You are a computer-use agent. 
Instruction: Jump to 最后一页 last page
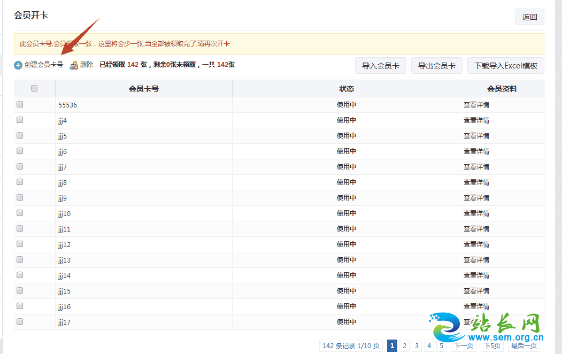tap(523, 346)
